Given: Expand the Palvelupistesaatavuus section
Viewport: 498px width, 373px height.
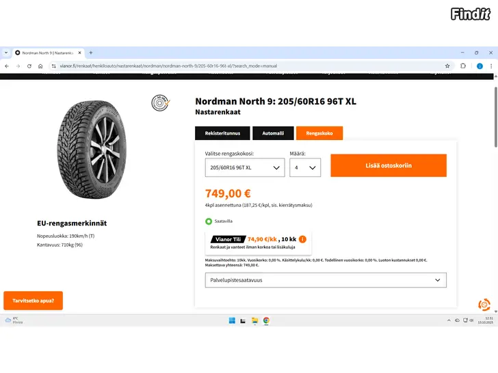Looking at the screenshot, I should click(326, 280).
